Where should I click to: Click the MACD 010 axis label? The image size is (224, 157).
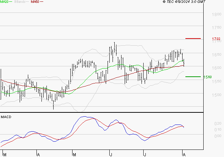(x=218, y=130)
